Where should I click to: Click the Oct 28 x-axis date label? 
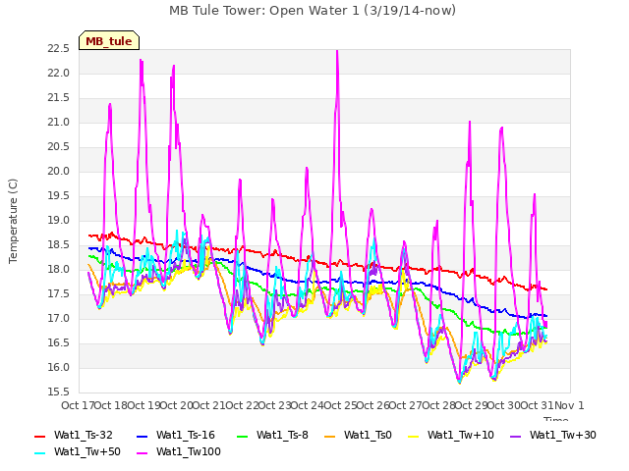tap(439, 405)
